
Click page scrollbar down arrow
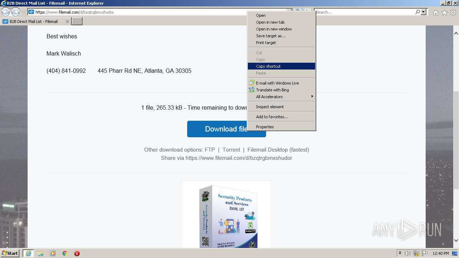pyautogui.click(x=456, y=241)
